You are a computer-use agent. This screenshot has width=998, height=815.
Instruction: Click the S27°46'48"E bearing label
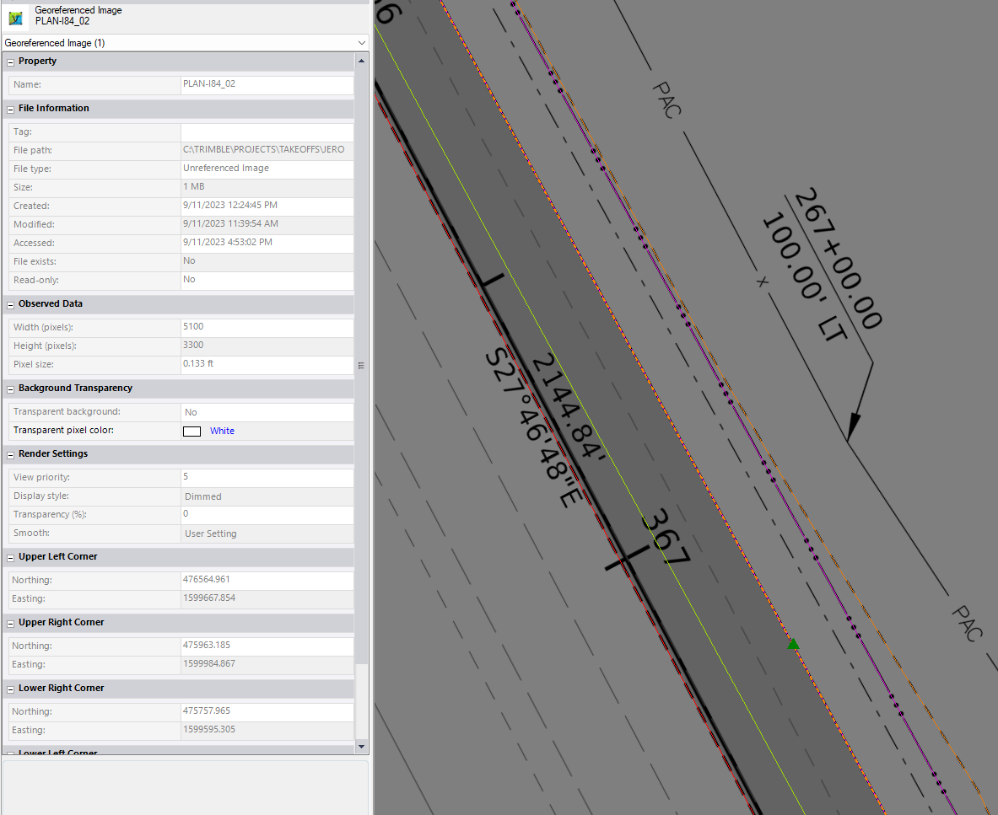tap(532, 426)
